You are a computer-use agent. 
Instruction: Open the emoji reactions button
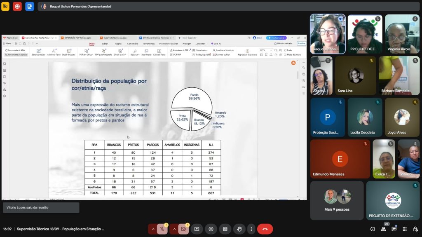click(211, 229)
